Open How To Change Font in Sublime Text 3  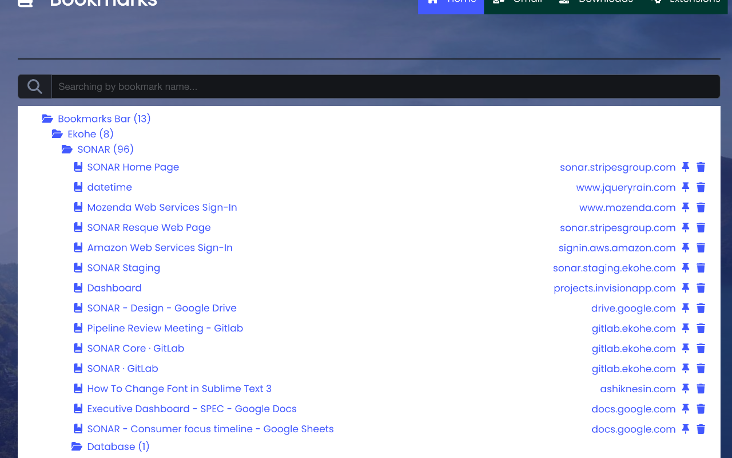pos(179,388)
